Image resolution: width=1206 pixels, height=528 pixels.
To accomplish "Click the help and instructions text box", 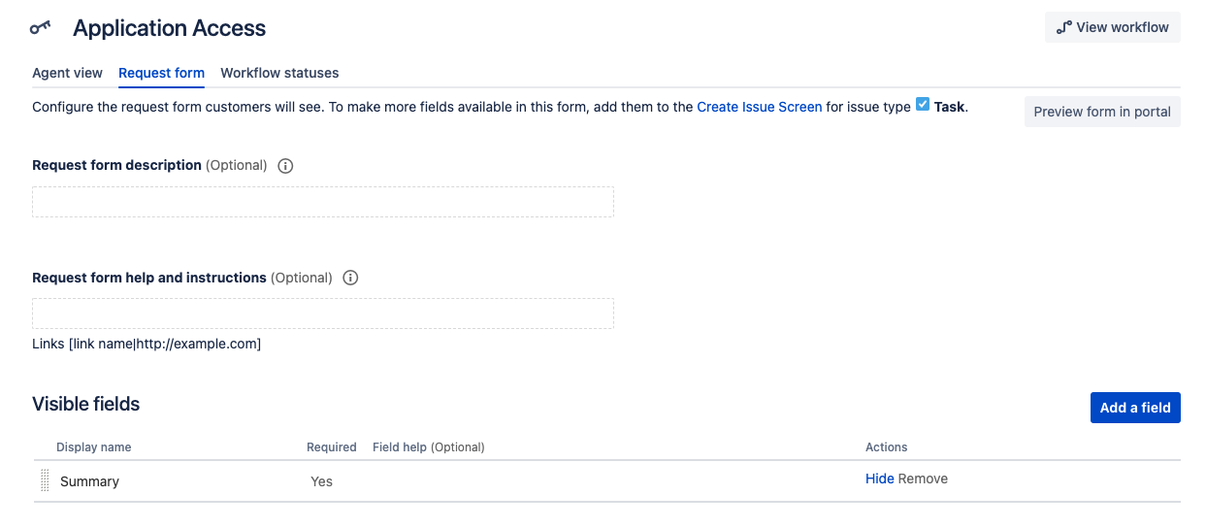I will (322, 313).
